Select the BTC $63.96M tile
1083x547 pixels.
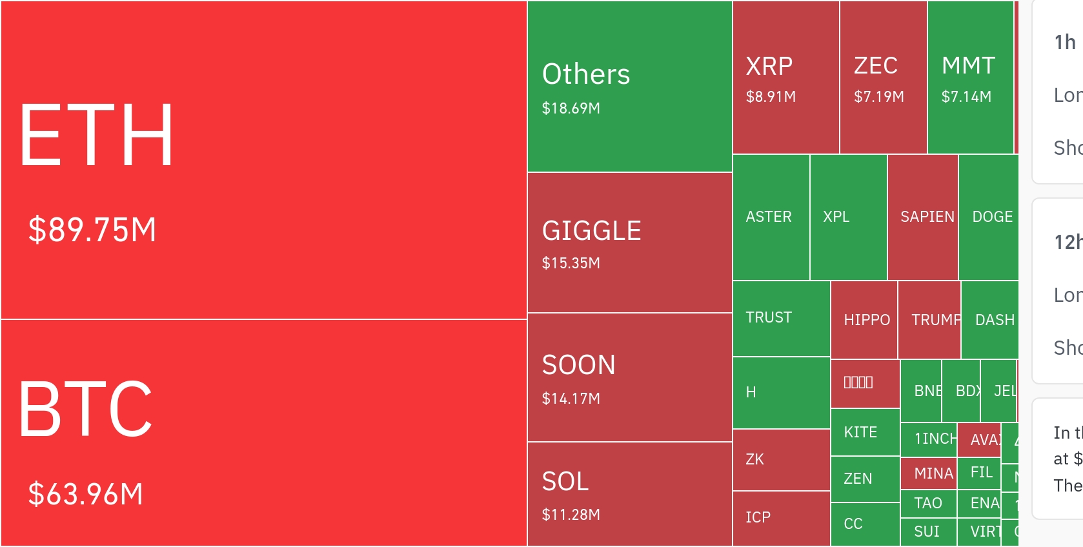(263, 432)
